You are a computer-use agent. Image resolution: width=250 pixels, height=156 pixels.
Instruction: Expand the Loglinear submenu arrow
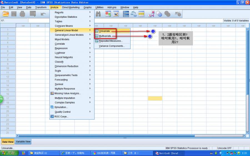90,52
